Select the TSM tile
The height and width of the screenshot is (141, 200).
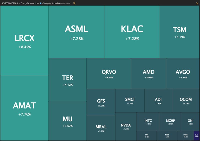[179, 32]
